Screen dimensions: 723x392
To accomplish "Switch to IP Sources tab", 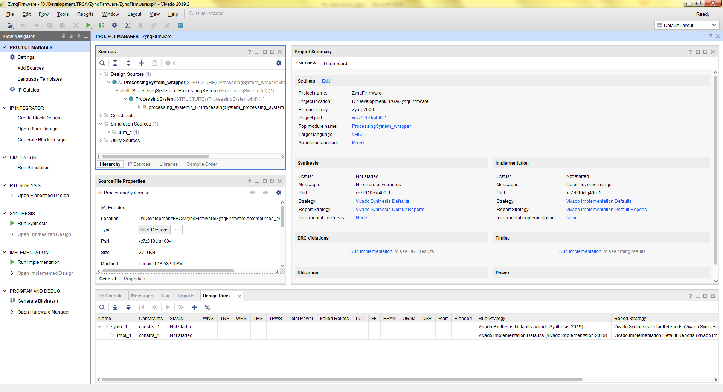I will pyautogui.click(x=139, y=164).
